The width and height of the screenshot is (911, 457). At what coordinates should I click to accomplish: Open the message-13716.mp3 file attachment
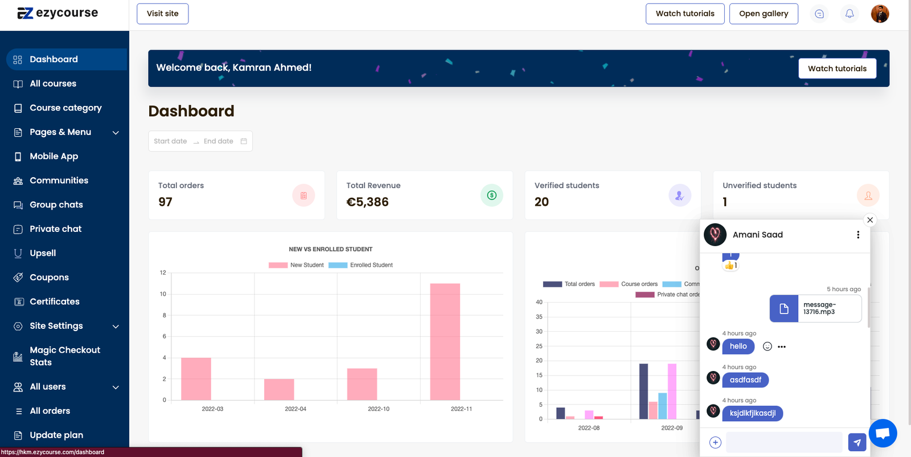click(815, 308)
